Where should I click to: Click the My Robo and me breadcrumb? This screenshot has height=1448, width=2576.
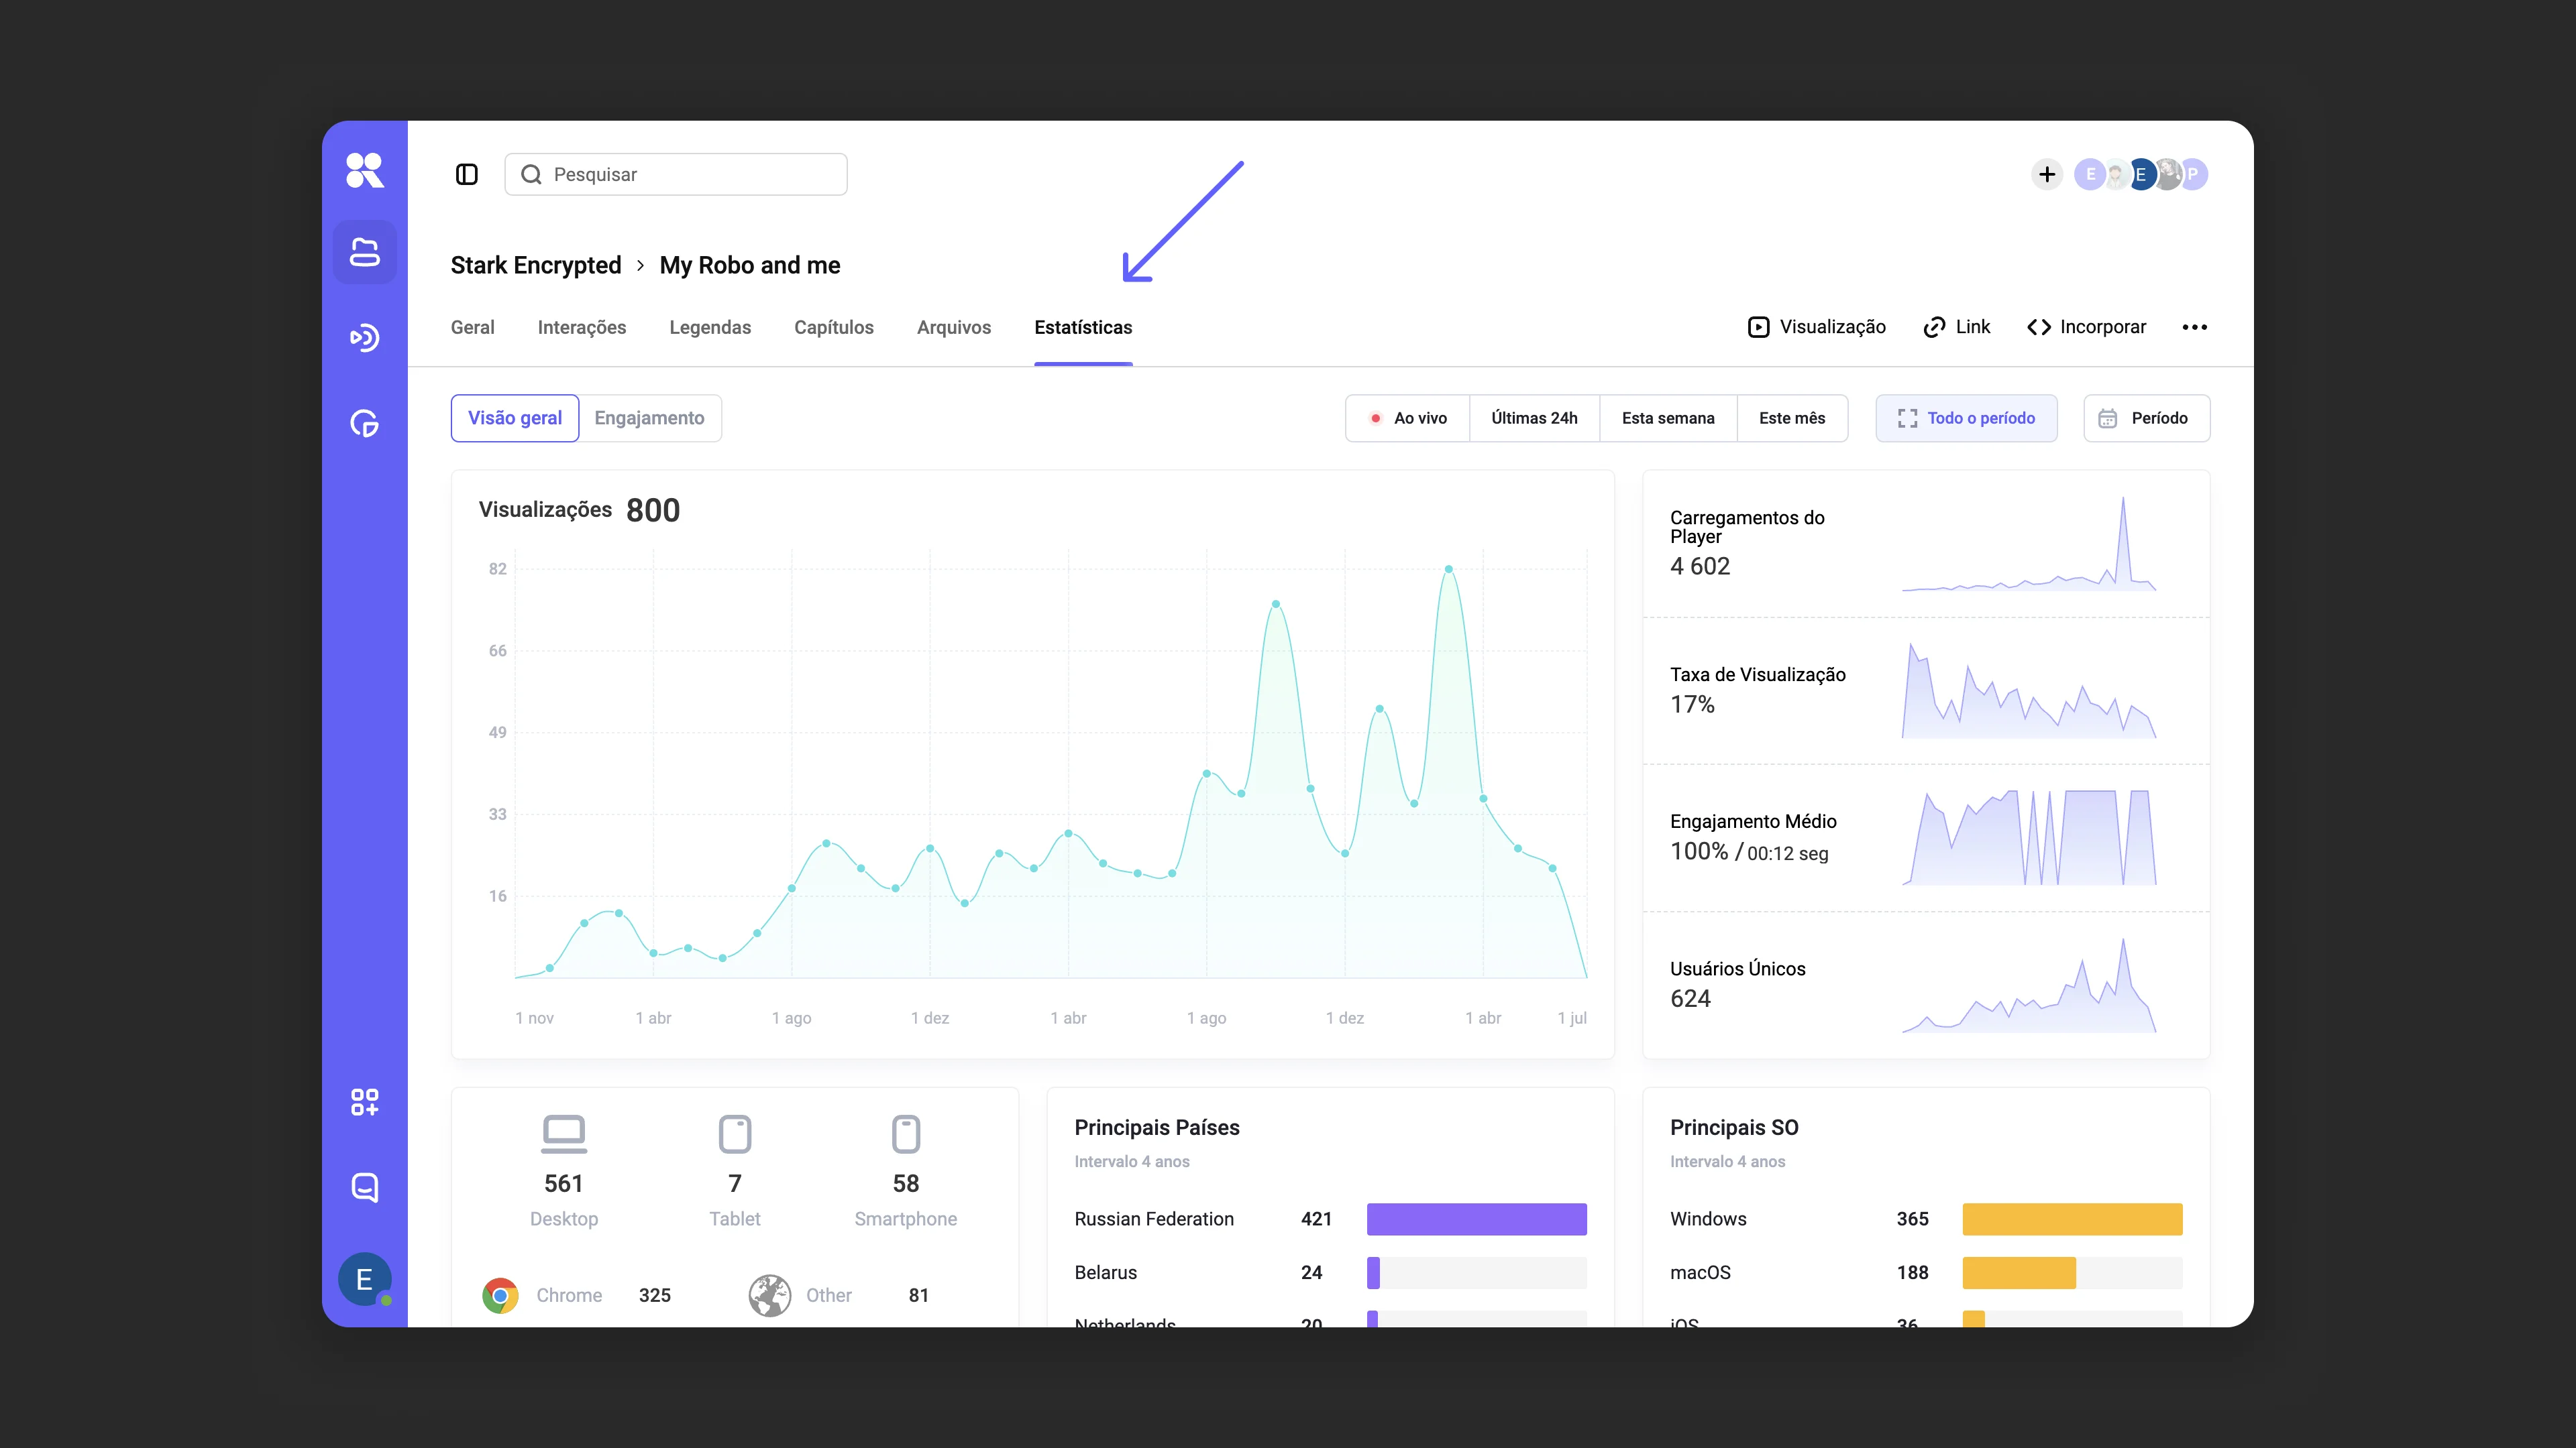[x=750, y=266]
